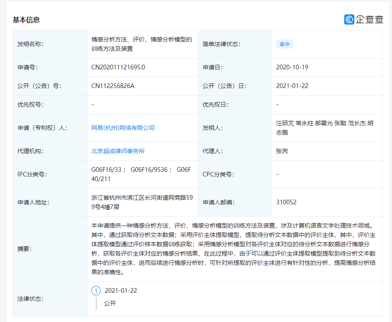This screenshot has width=392, height=322.
Task: Click the 申请（专利权）人 label
Action: (42, 128)
